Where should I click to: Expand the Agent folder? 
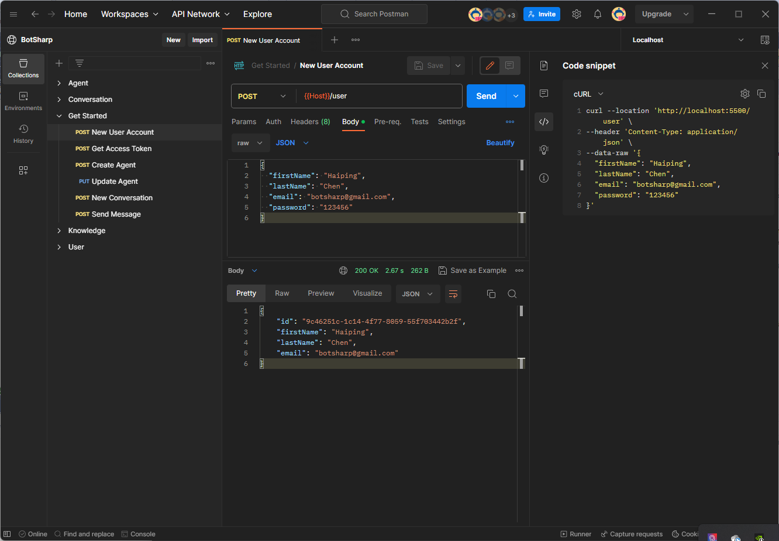59,83
